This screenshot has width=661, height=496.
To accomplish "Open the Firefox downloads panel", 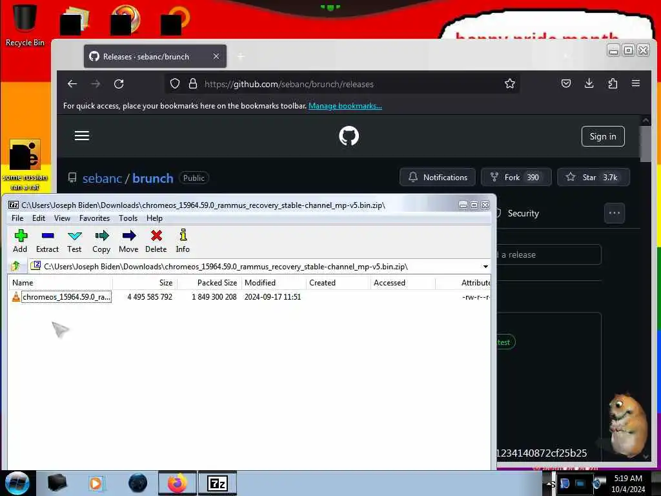I will [x=589, y=83].
